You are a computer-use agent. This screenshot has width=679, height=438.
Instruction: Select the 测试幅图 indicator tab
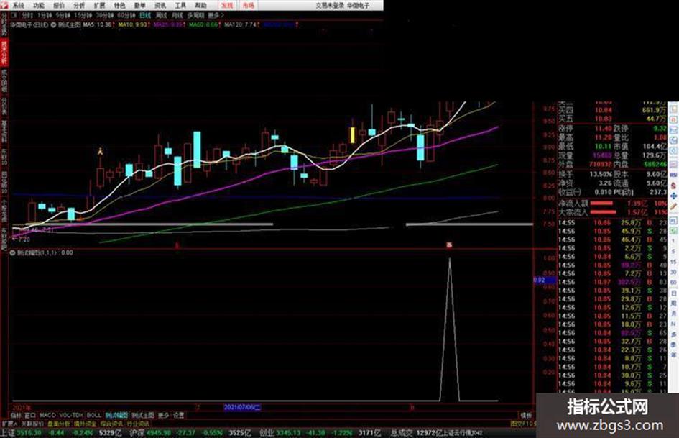[116, 416]
